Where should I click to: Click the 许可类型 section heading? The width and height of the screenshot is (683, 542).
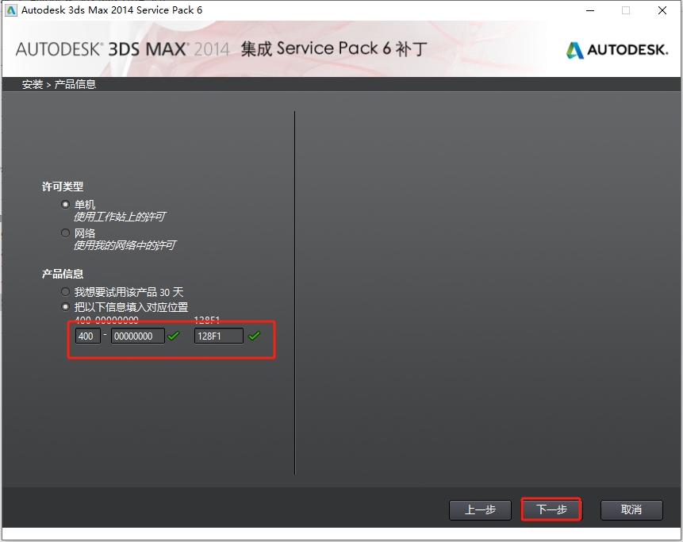(x=63, y=186)
